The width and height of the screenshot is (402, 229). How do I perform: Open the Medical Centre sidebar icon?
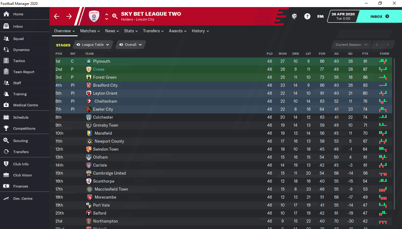point(6,105)
